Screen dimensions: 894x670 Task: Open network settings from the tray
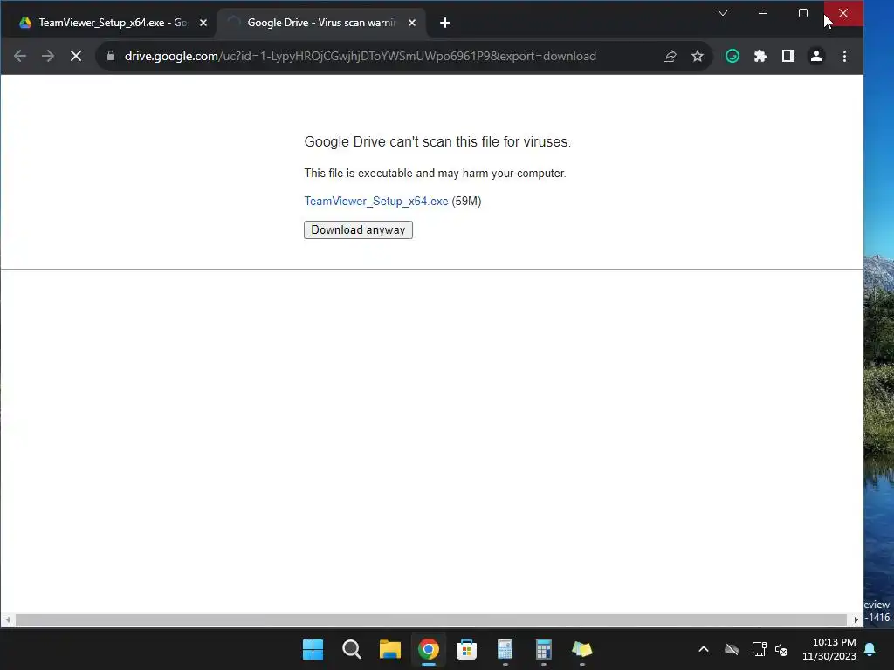pyautogui.click(x=759, y=649)
